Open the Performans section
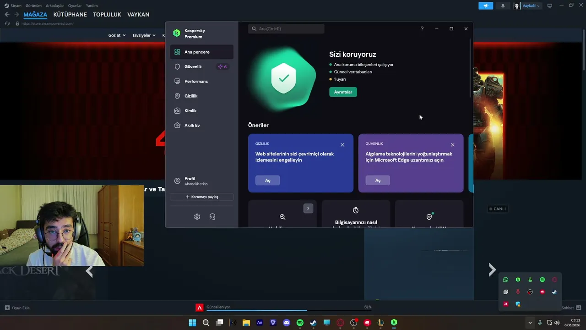The width and height of the screenshot is (586, 330). coord(201,82)
